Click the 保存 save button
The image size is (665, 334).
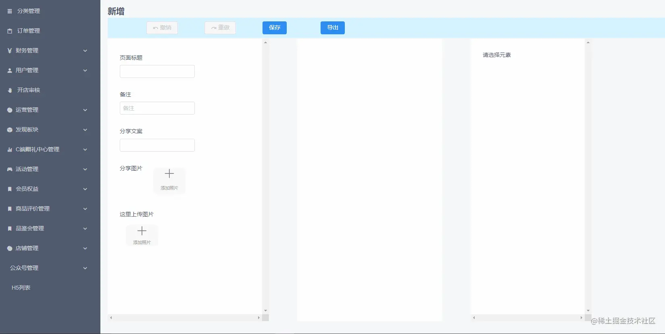275,28
